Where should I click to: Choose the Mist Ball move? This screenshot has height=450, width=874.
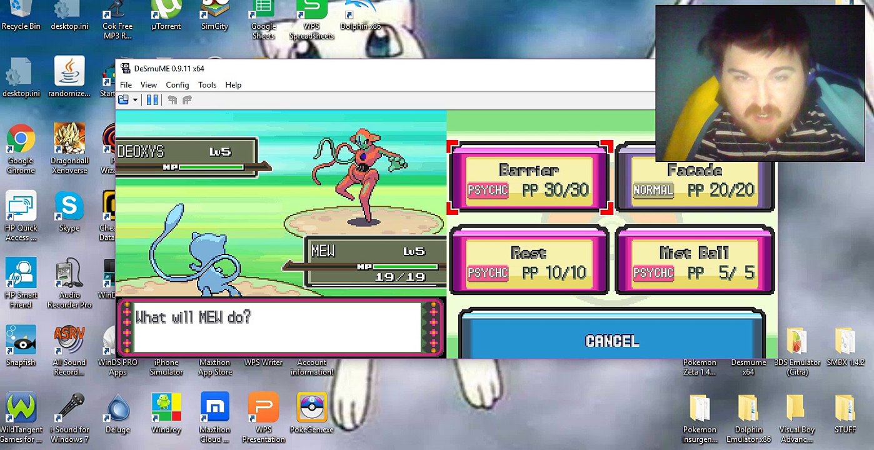pos(695,260)
